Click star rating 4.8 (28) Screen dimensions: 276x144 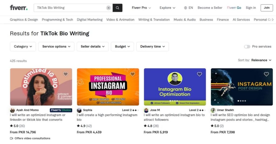[x=151, y=126]
